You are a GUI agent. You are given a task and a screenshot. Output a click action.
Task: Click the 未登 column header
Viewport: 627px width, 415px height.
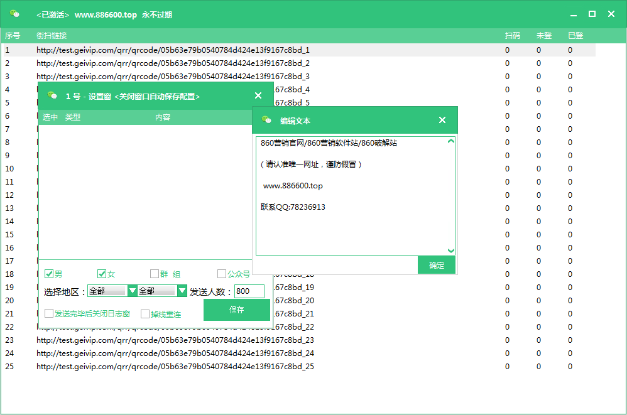pyautogui.click(x=544, y=36)
